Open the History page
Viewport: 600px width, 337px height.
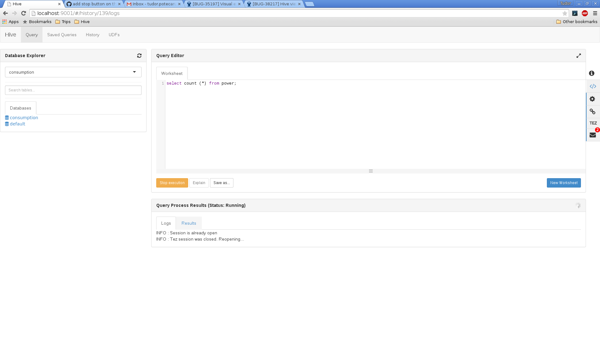tap(92, 35)
